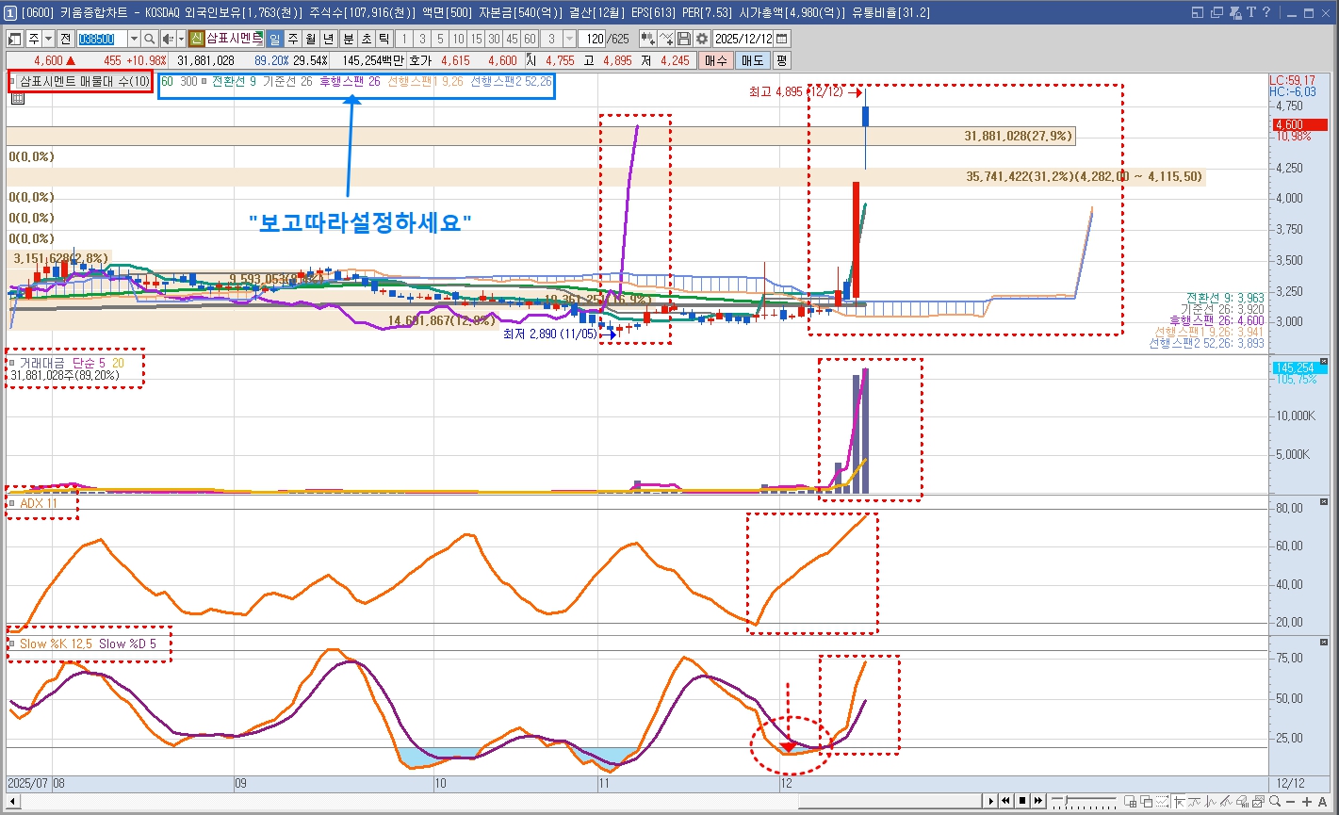Click the A auto-scale icon at bottom right
This screenshot has width=1339, height=815.
coord(1322,802)
